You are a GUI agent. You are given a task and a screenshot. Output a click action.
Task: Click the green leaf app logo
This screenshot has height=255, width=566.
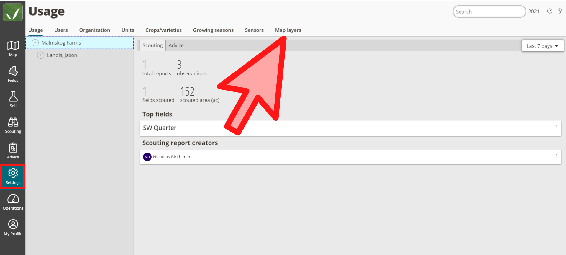tap(13, 12)
